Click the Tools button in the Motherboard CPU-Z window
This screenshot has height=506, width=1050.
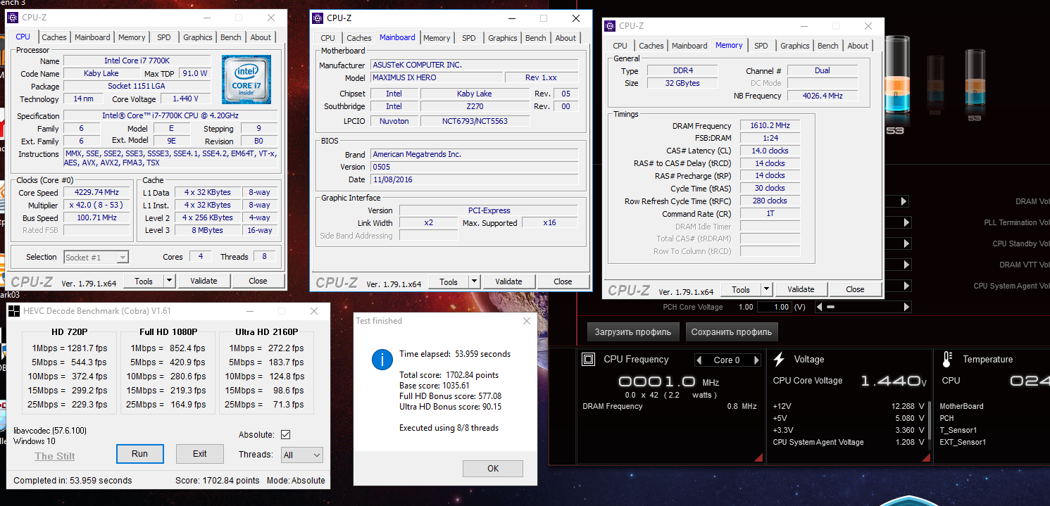pos(449,282)
